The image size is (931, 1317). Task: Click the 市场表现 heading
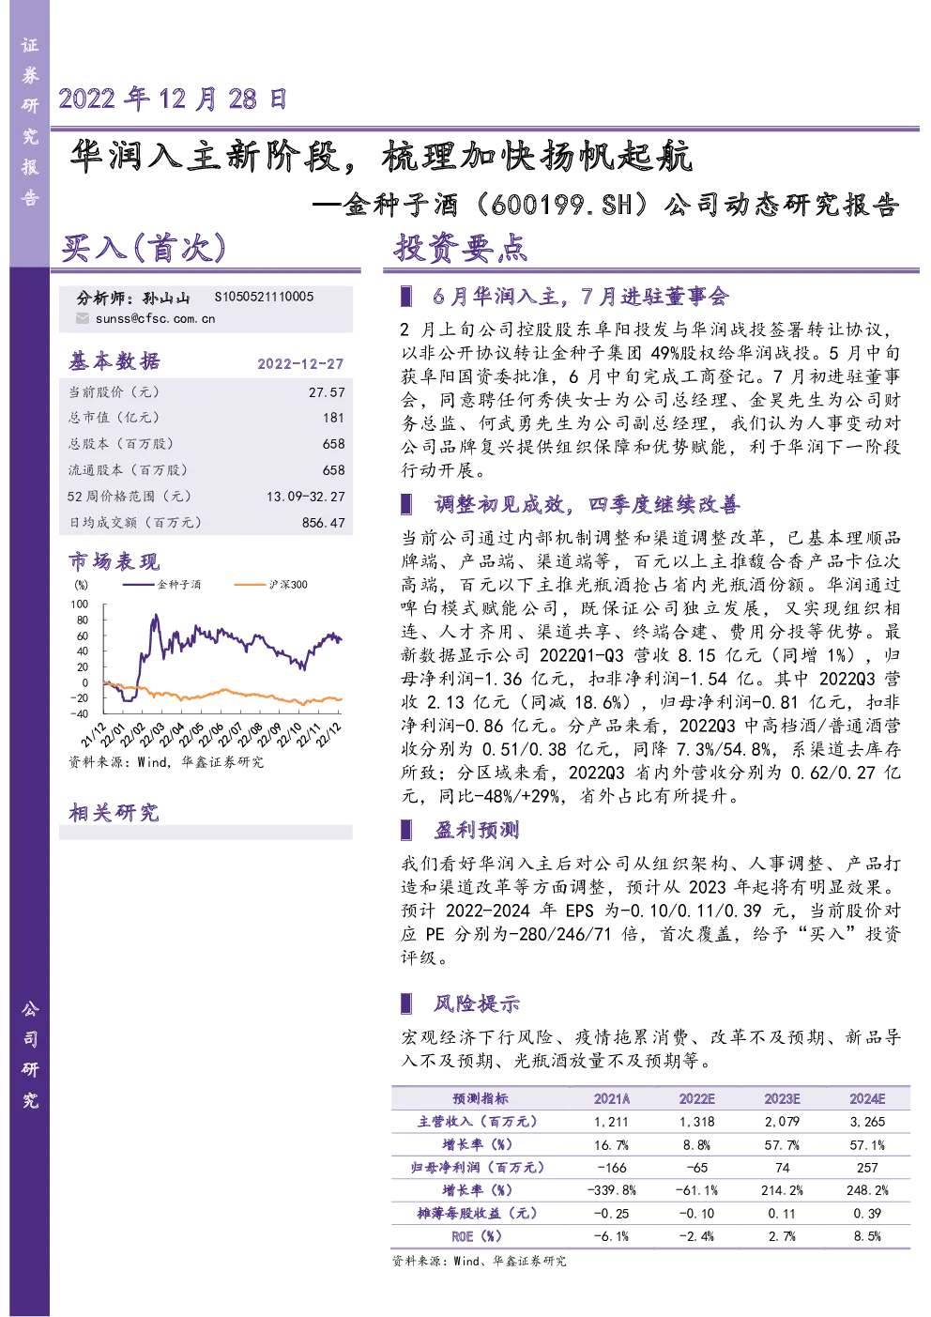click(114, 561)
